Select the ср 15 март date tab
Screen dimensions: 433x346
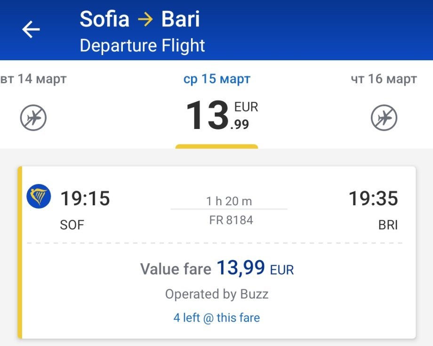pos(216,79)
